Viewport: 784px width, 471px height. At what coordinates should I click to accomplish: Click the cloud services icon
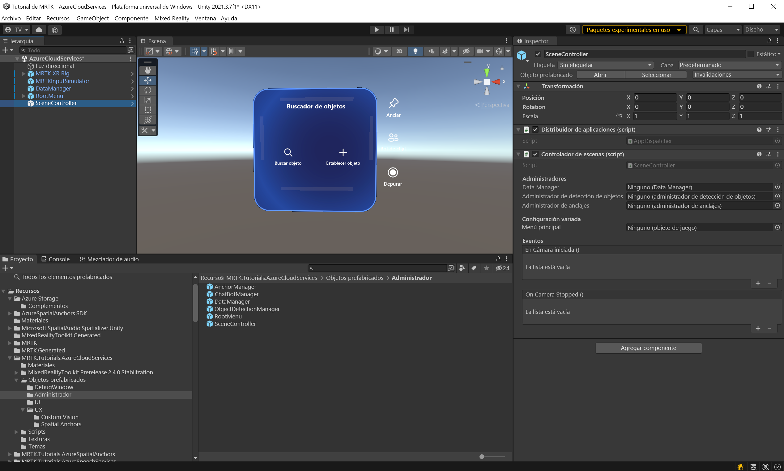pyautogui.click(x=39, y=30)
